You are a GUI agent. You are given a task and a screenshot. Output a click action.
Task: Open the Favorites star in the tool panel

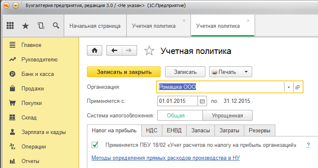(25, 26)
